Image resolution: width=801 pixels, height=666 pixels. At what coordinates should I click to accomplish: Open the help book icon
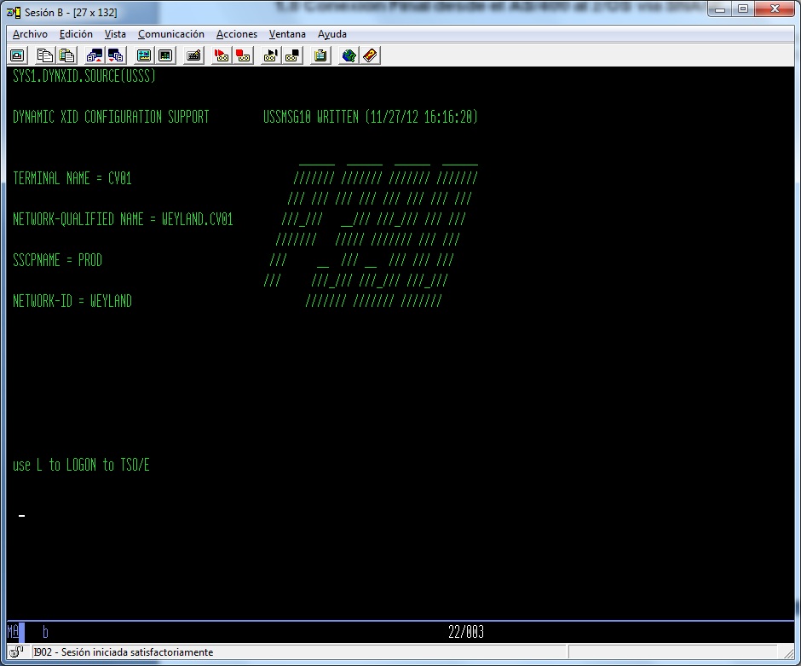pyautogui.click(x=370, y=55)
